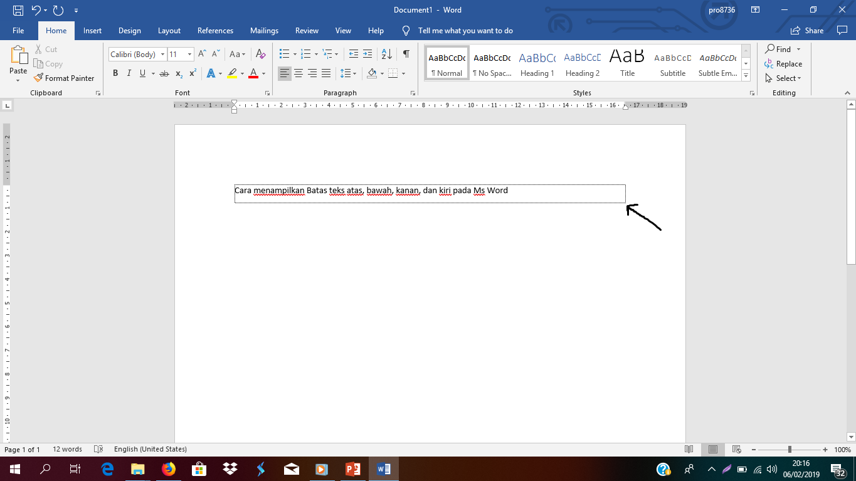Viewport: 856px width, 481px height.
Task: Clear all formatting icon
Action: pyautogui.click(x=261, y=55)
